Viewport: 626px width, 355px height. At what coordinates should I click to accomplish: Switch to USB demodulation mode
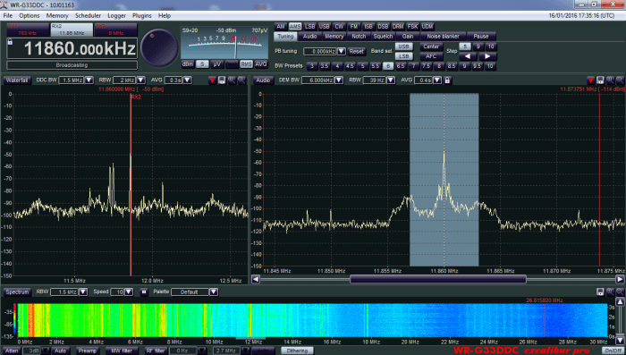click(x=324, y=26)
